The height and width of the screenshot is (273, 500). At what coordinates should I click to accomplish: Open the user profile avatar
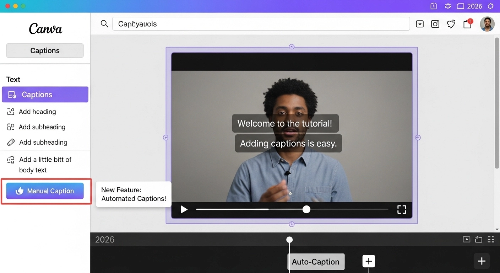tap(487, 24)
